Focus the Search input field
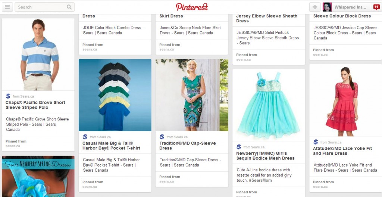This screenshot has height=197, width=382. click(x=45, y=7)
